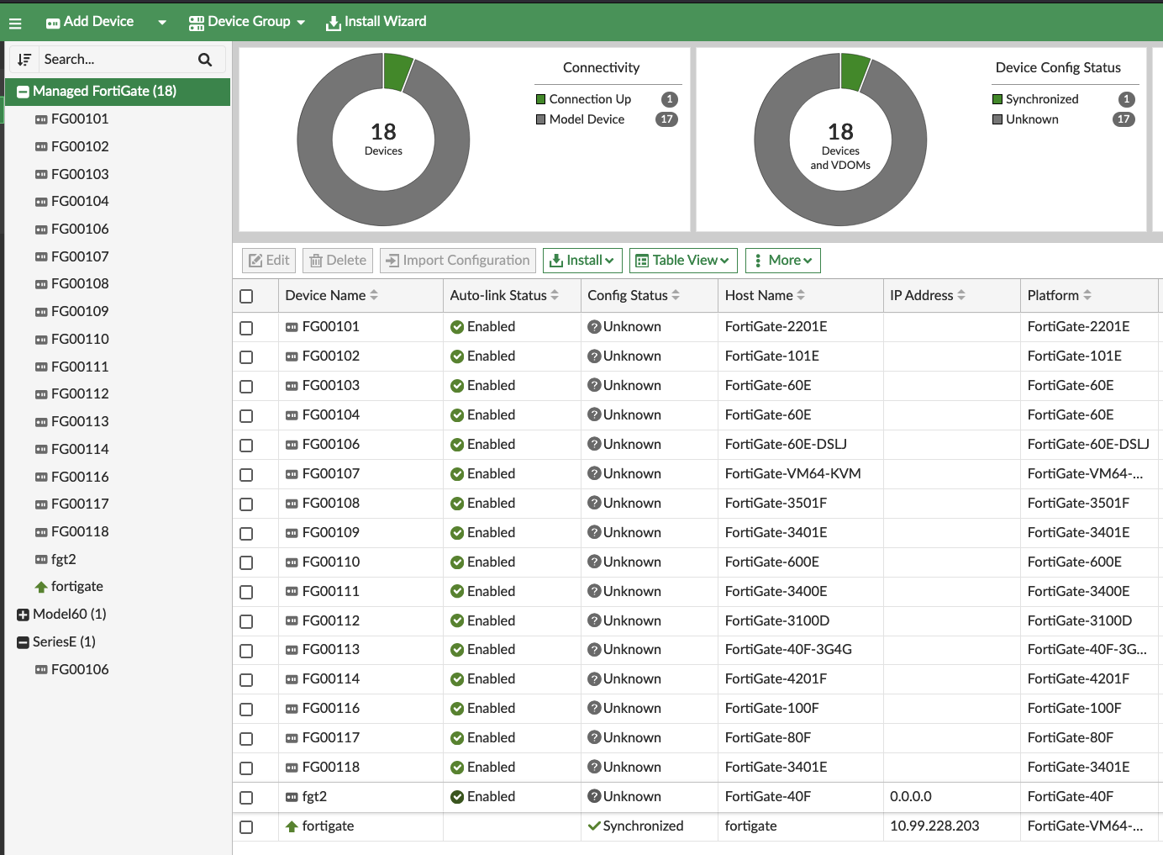Screen dimensions: 1163x855
Task: Collapse the Managed FortiGate (18) group
Action: [24, 92]
